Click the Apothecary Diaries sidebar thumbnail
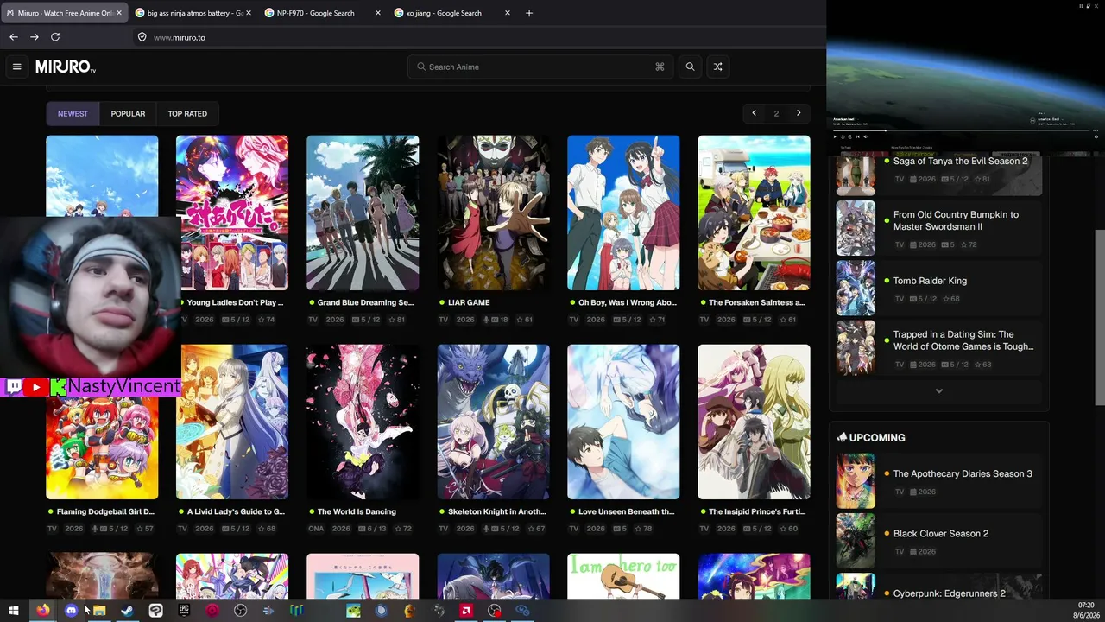 [856, 480]
